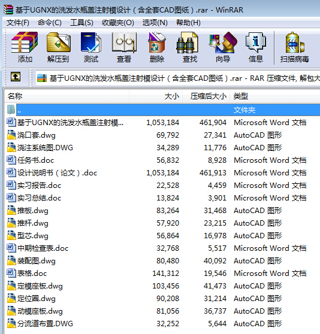Click packed size value 40,092
320x334 pixels.
tap(215, 261)
